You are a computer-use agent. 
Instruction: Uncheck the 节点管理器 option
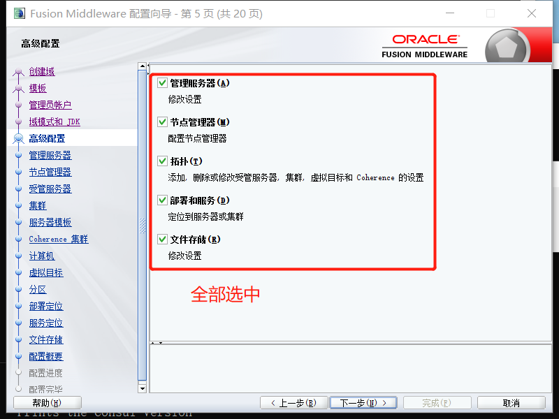point(162,122)
